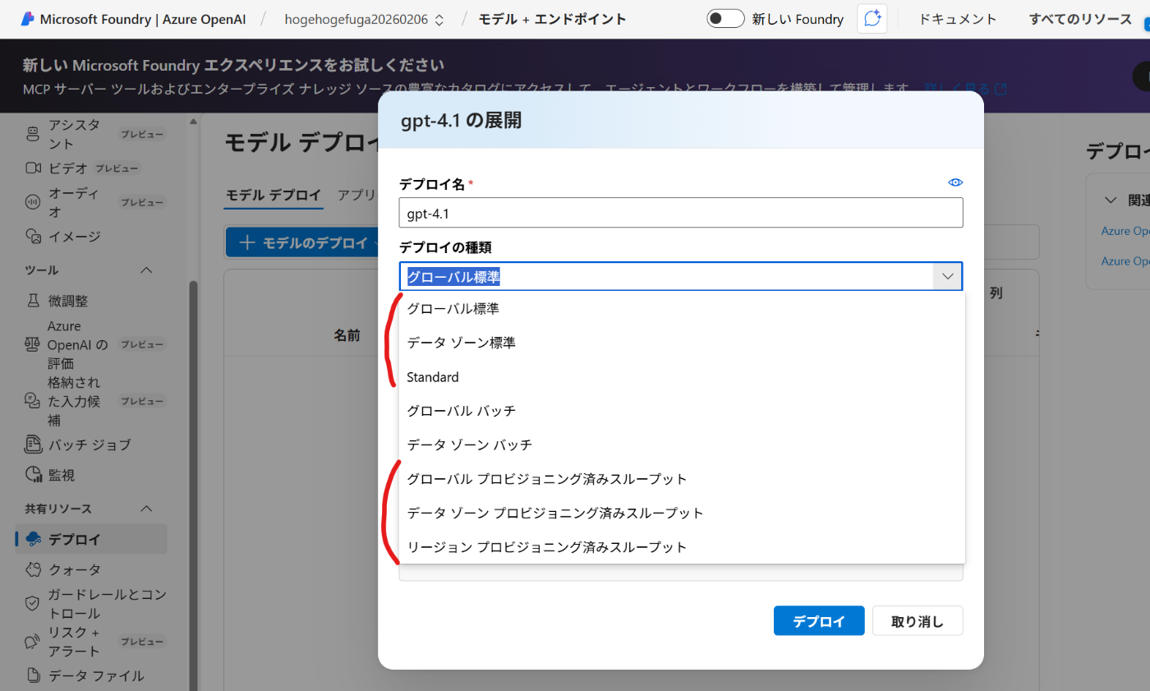The width and height of the screenshot is (1150, 691).
Task: Click the plus icon on モデルのデプロイ
Action: pyautogui.click(x=246, y=242)
